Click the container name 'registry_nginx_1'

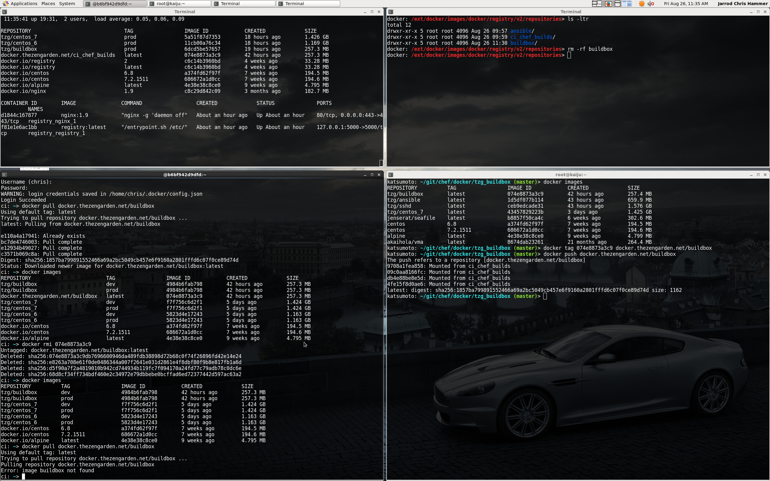pyautogui.click(x=52, y=121)
